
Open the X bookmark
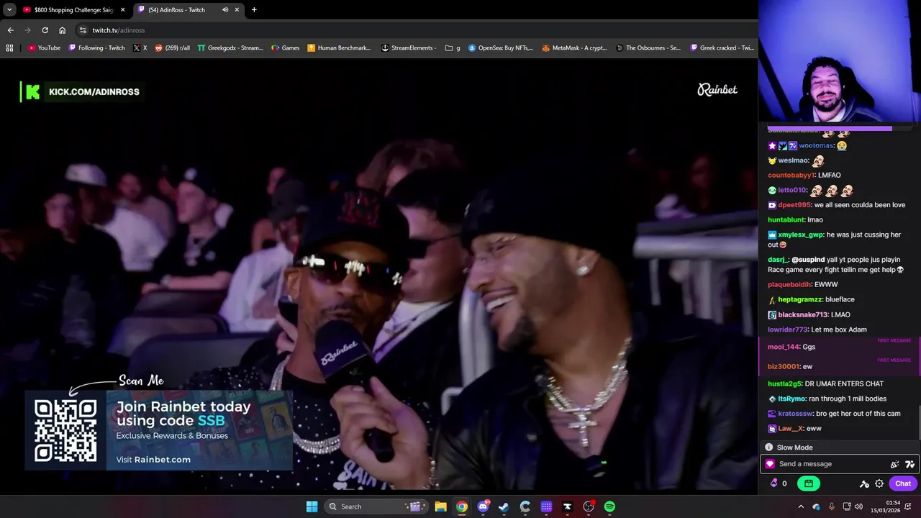[x=140, y=48]
